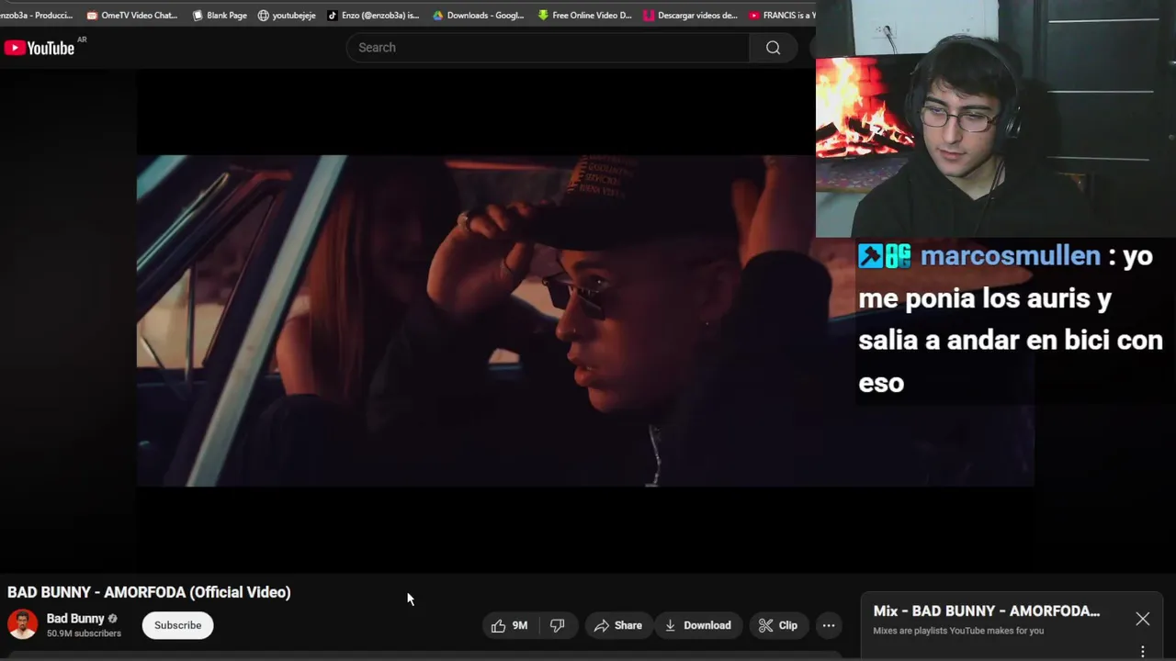
Task: Open Mix playlist options kebab menu
Action: [x=1142, y=651]
